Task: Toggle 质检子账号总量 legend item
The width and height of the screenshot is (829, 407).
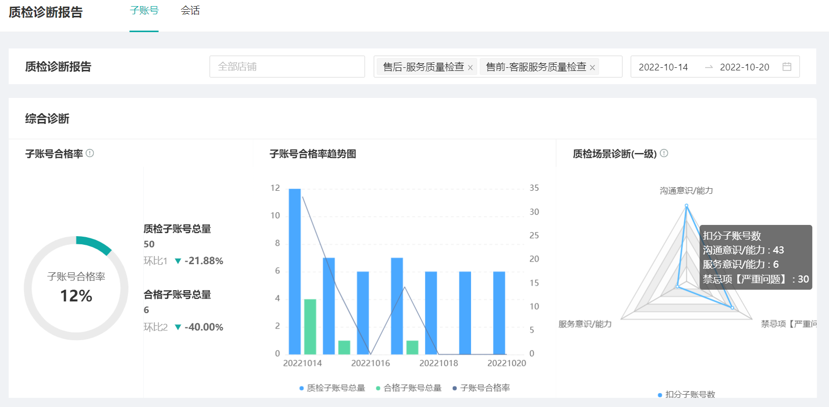Action: [x=332, y=388]
